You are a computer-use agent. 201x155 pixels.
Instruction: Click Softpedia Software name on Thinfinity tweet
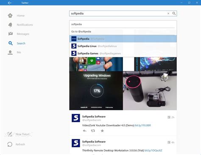94,141
